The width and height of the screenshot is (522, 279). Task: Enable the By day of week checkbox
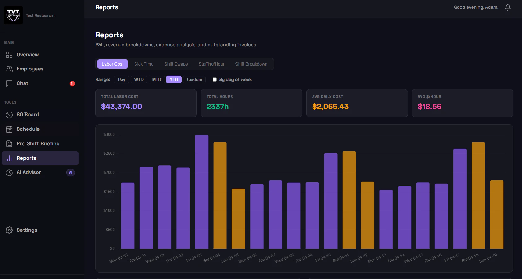[x=214, y=79]
